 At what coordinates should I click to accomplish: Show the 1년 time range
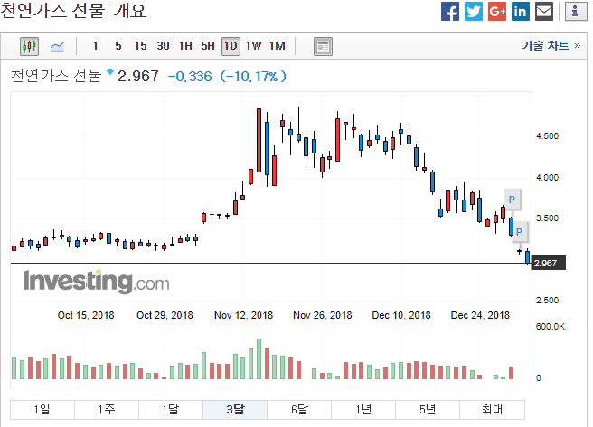(x=363, y=409)
